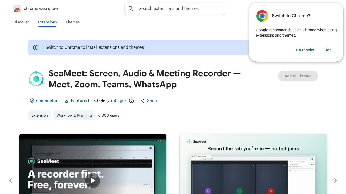Click the Chrome logo in the popup

click(x=262, y=16)
